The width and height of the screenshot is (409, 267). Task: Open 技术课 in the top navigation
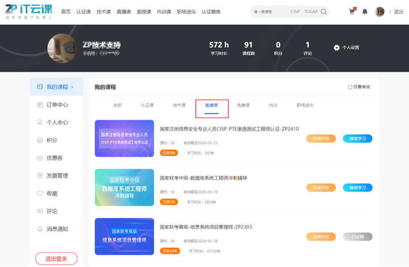click(104, 12)
